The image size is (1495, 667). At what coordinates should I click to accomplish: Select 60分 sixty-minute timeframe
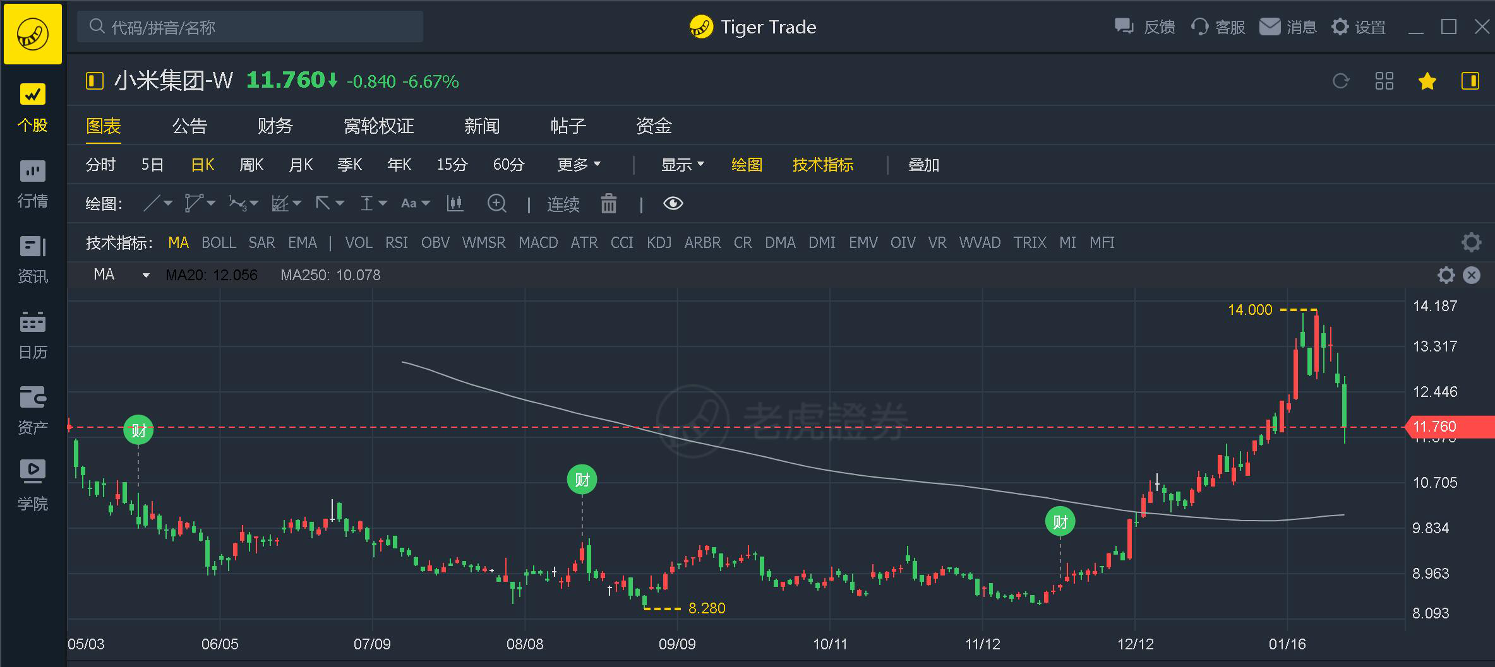click(x=508, y=165)
